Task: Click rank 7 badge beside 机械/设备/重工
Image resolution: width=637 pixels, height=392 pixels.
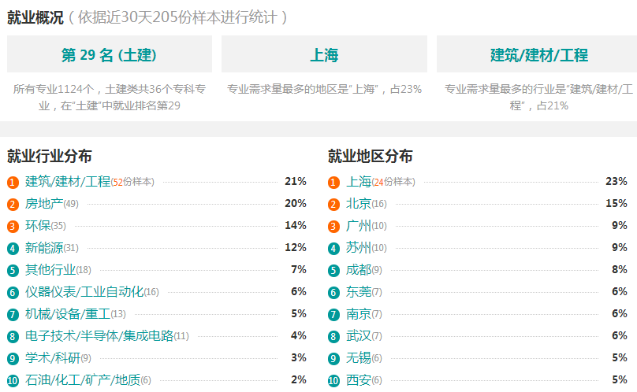Action: click(x=13, y=315)
